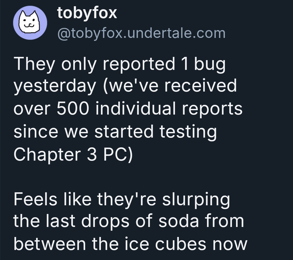Click the number '500' in the post
The width and height of the screenshot is (293, 260).
73,109
